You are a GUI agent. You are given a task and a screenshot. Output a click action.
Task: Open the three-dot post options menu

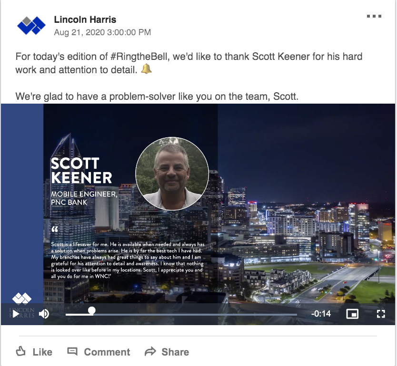(374, 16)
